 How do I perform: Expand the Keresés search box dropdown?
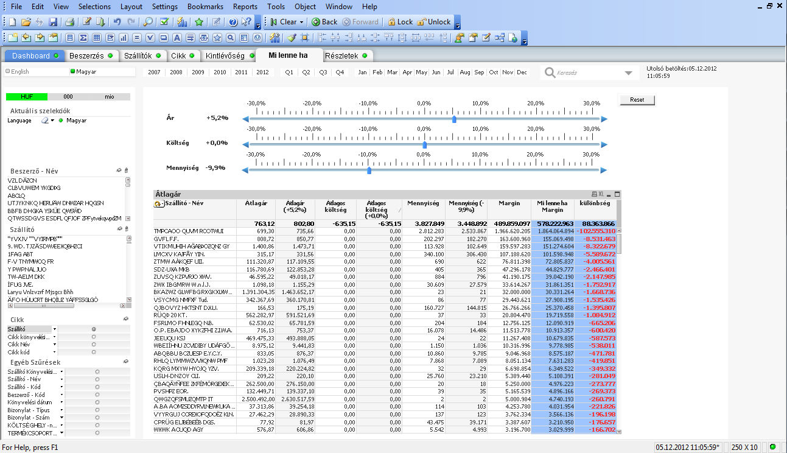click(629, 73)
